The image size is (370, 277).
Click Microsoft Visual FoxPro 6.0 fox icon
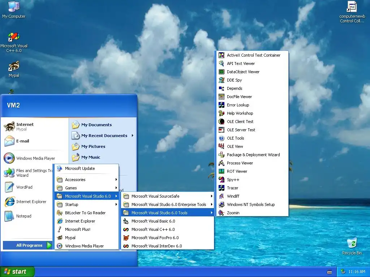point(126,238)
